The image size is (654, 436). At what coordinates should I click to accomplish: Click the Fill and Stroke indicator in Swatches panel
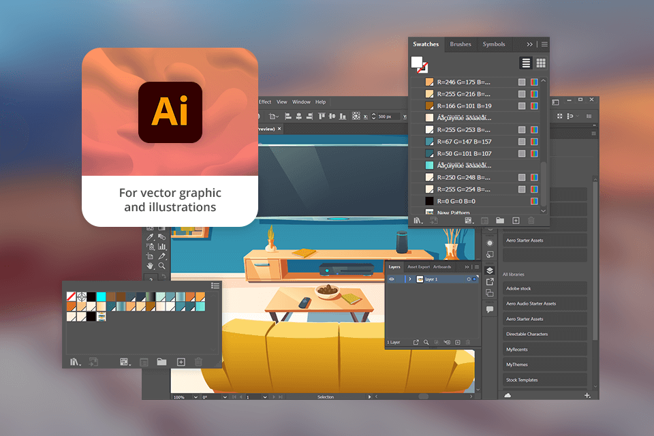420,65
